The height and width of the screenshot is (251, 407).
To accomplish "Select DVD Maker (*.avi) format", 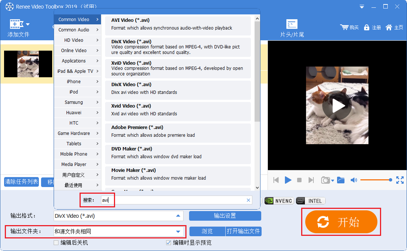I will (x=178, y=155).
